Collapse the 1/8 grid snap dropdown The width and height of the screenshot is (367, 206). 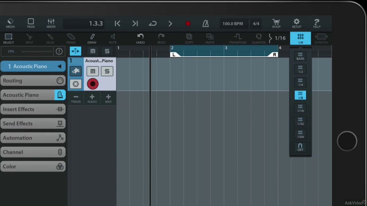[x=300, y=38]
